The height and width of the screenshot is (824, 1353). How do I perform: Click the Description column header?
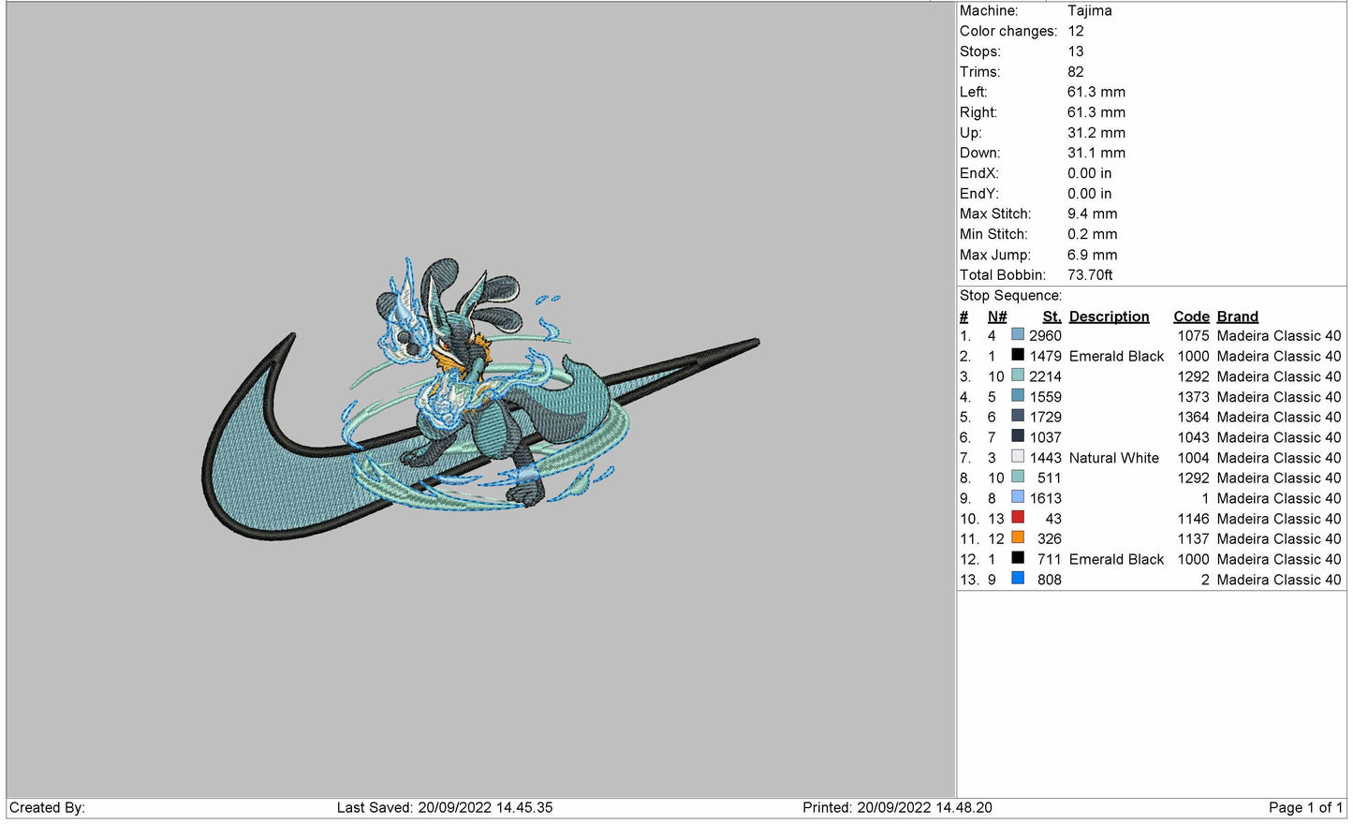[x=1109, y=316]
